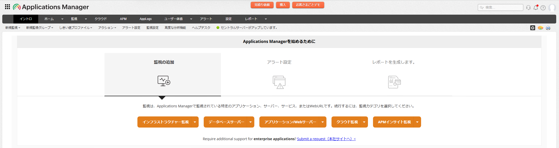
Task: Select the イントロ tab
Action: pos(26,19)
